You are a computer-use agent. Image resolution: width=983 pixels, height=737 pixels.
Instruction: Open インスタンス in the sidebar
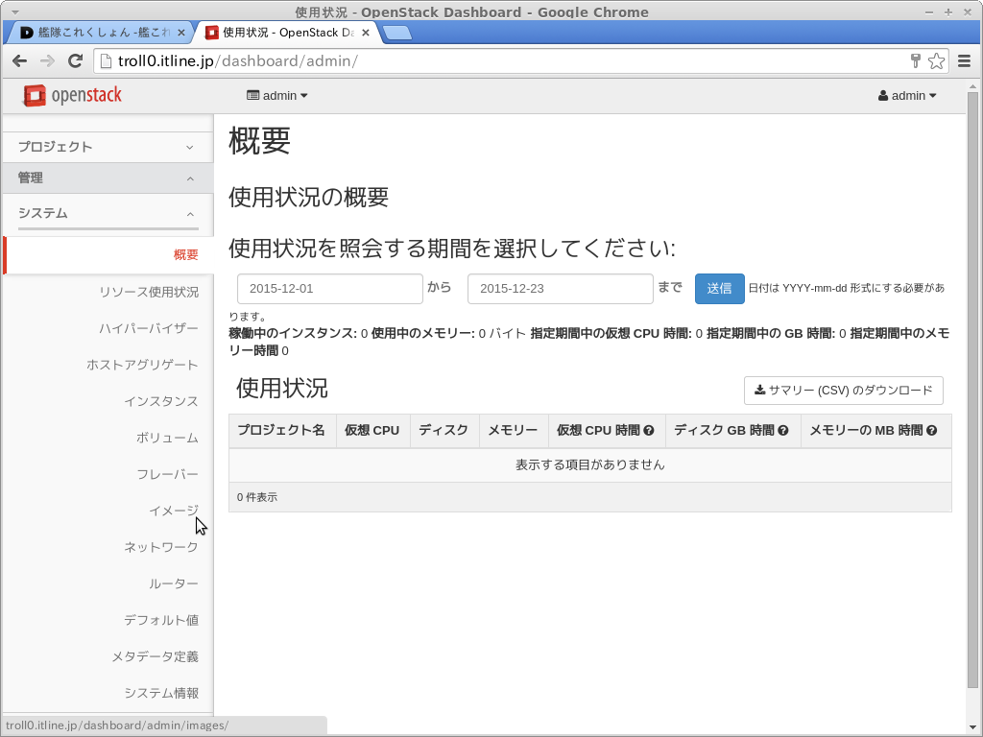tap(160, 401)
